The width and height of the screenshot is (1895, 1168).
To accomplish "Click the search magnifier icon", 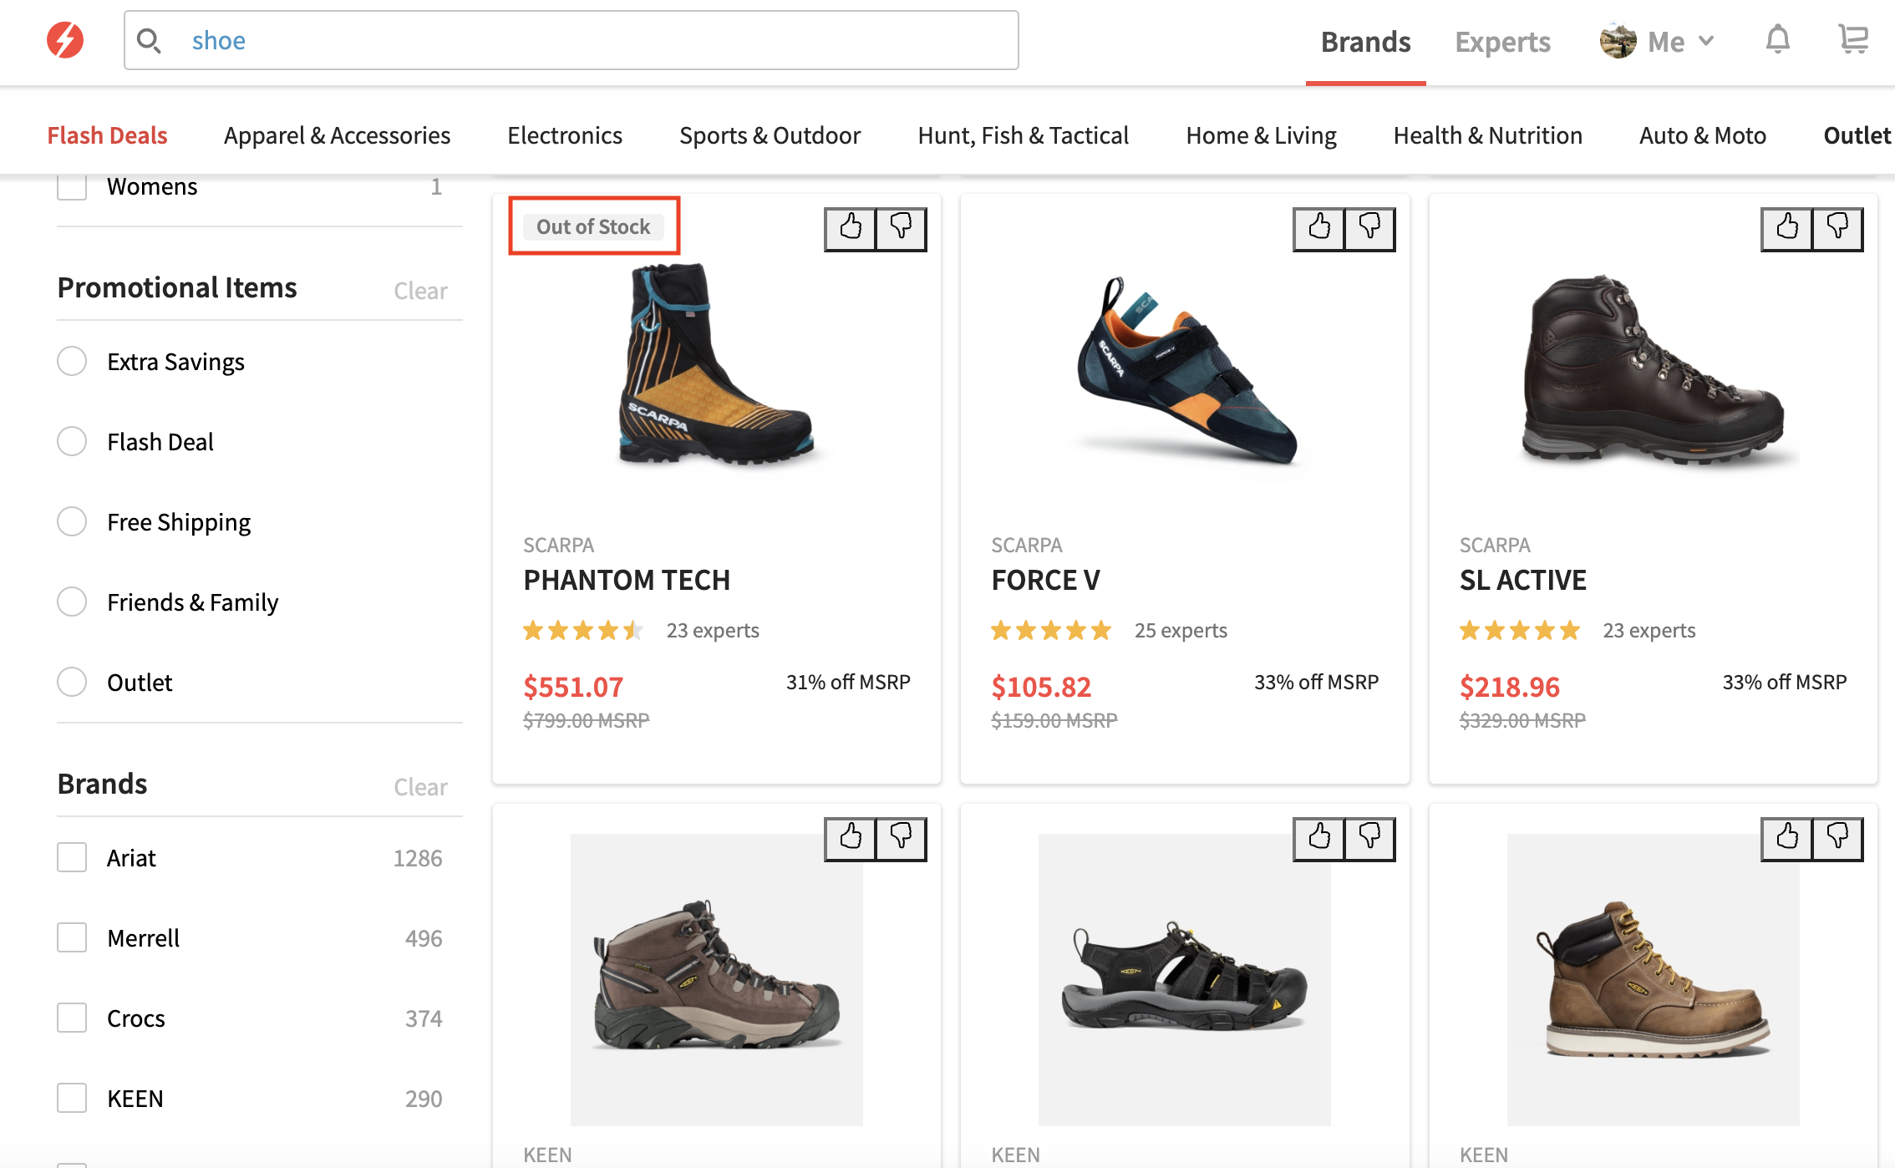I will point(149,40).
